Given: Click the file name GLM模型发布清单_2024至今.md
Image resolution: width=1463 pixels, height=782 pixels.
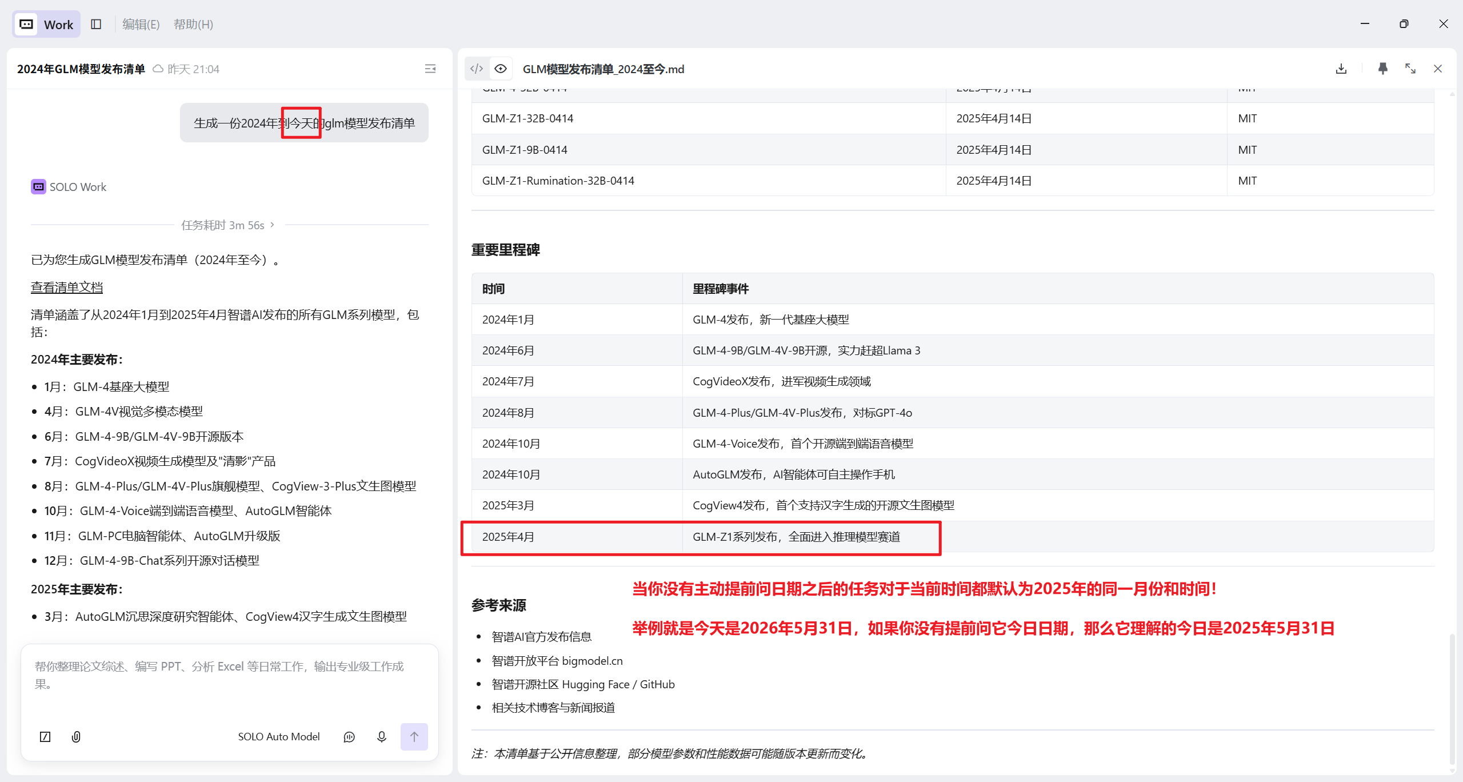Looking at the screenshot, I should [x=603, y=69].
